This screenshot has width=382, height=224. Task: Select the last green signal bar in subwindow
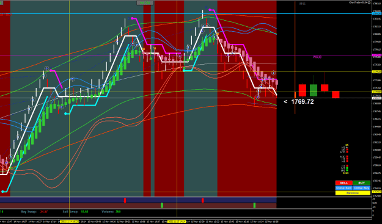tap(254, 206)
